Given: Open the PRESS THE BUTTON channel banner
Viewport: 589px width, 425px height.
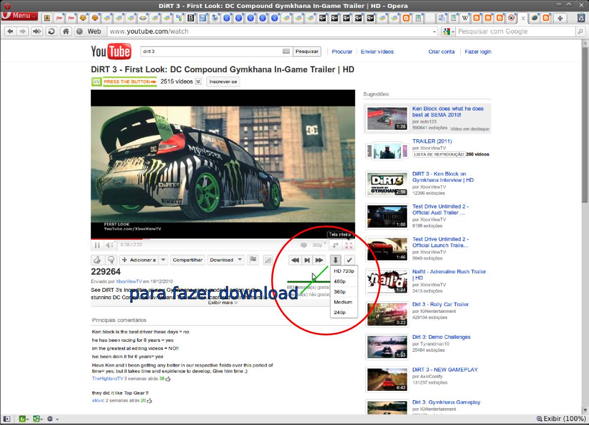Looking at the screenshot, I should click(x=124, y=82).
